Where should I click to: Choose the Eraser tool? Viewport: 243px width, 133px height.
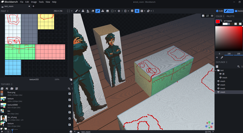(x=93, y=11)
